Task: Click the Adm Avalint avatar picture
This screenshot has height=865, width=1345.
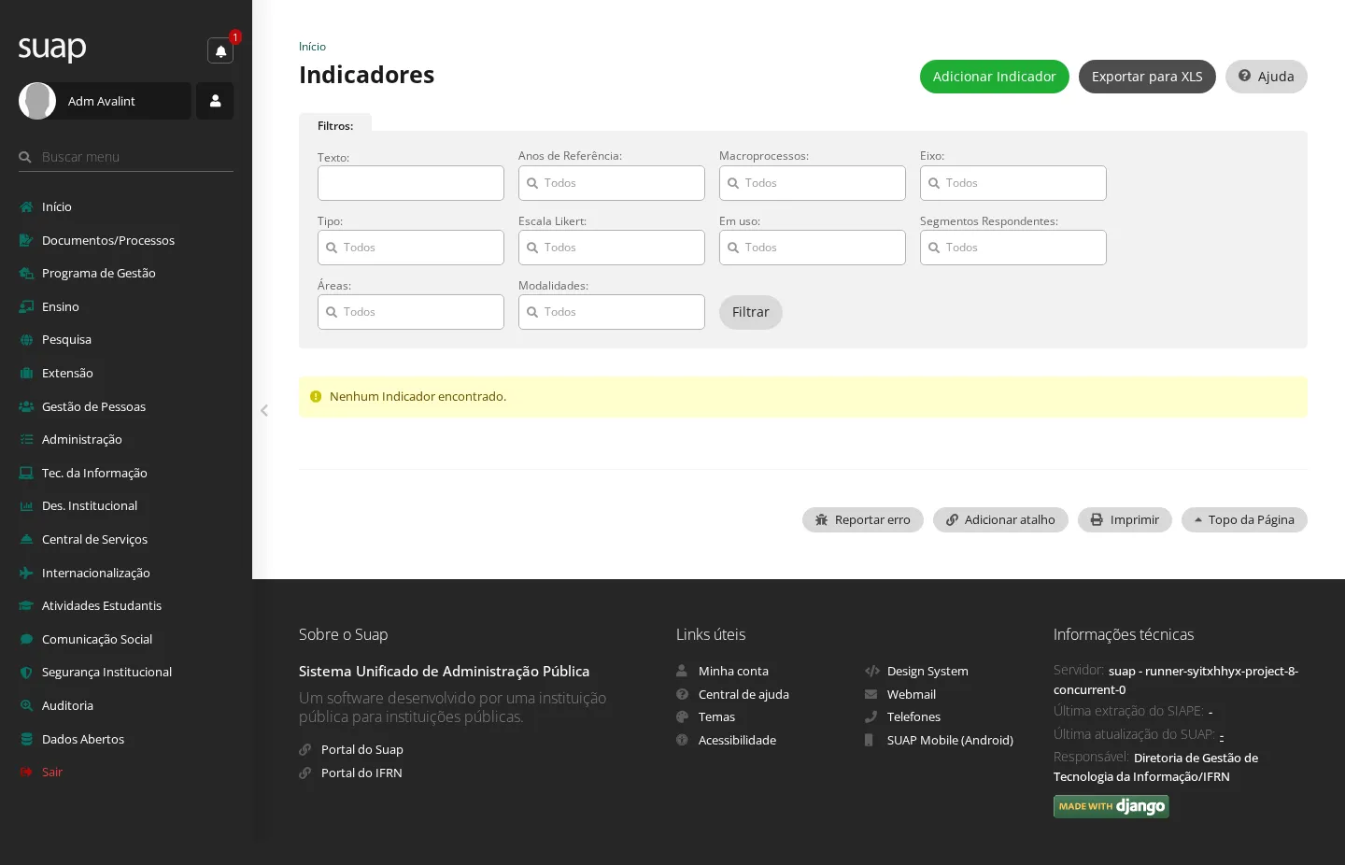Action: click(37, 101)
